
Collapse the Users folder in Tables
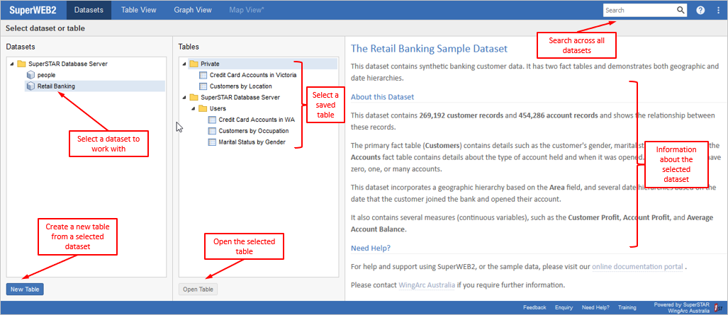(x=194, y=108)
